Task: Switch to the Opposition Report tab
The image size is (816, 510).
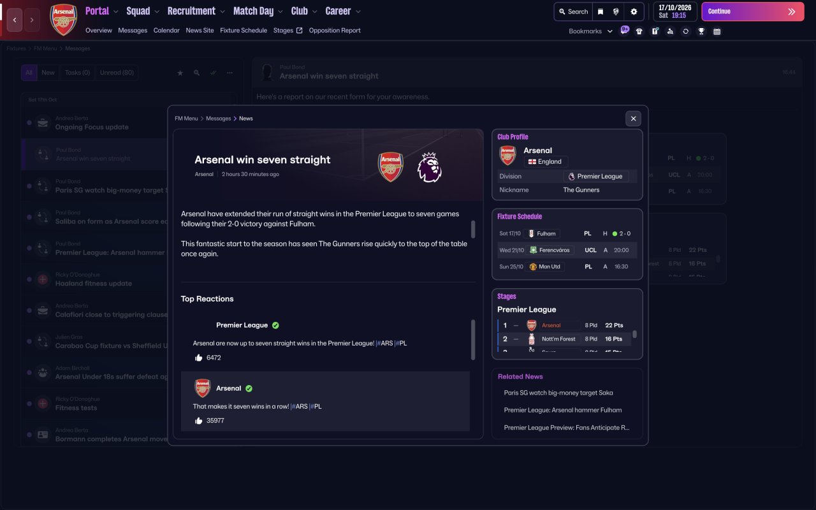Action: click(x=335, y=31)
